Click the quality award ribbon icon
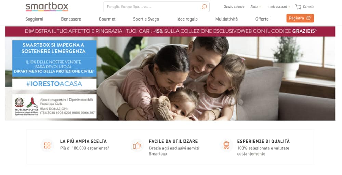The image size is (342, 175). [x=226, y=145]
